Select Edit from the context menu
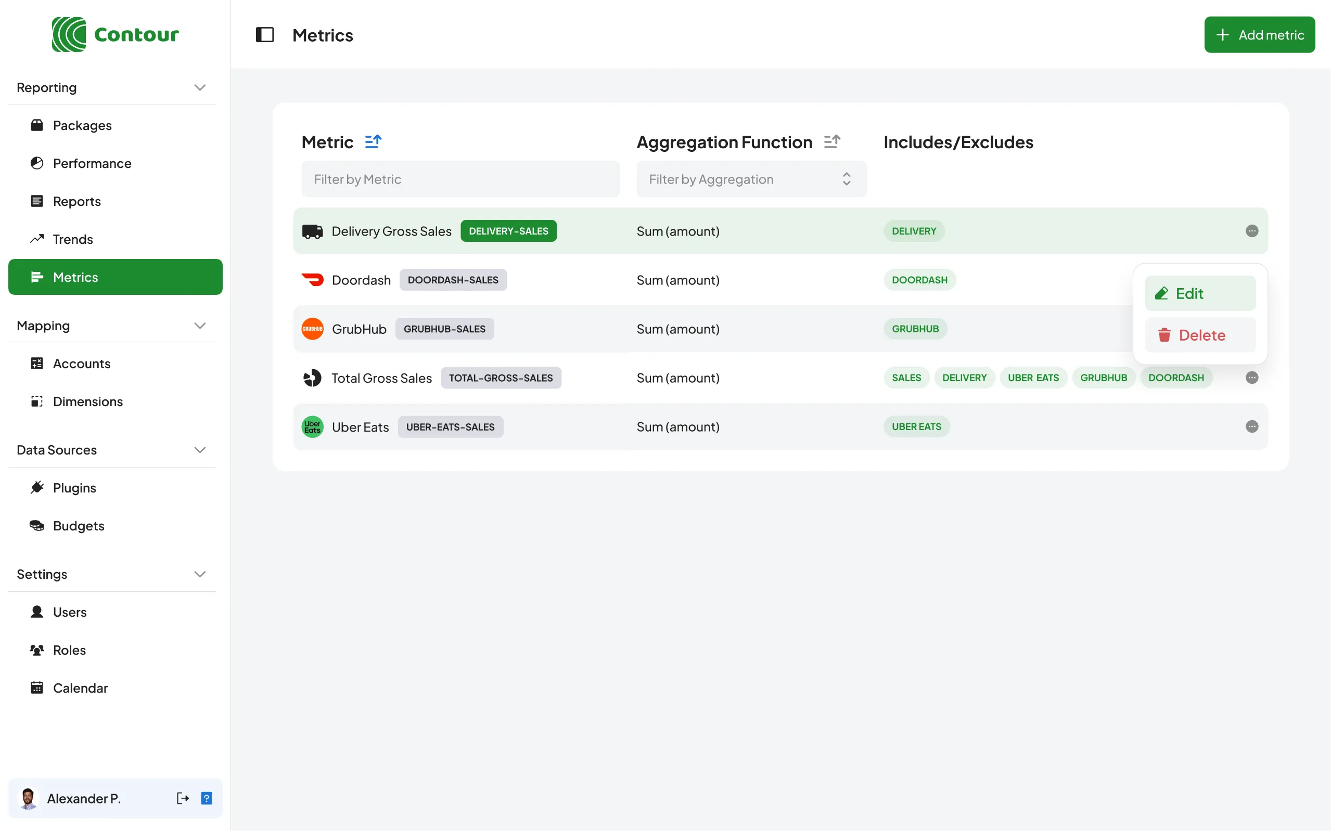Viewport: 1331px width, 831px height. (x=1200, y=293)
